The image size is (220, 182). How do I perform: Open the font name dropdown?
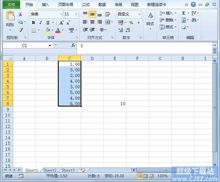61,14
